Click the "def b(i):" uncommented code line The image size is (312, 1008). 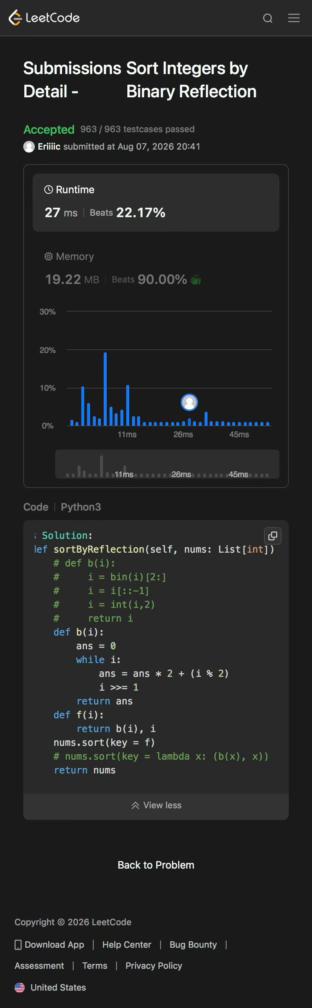pos(79,632)
